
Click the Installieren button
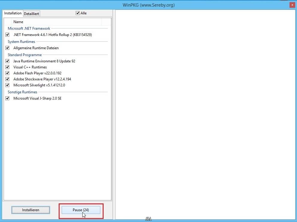(x=31, y=210)
